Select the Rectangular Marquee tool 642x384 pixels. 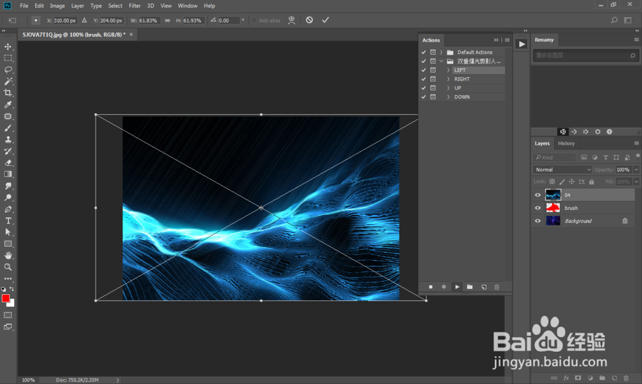click(8, 58)
